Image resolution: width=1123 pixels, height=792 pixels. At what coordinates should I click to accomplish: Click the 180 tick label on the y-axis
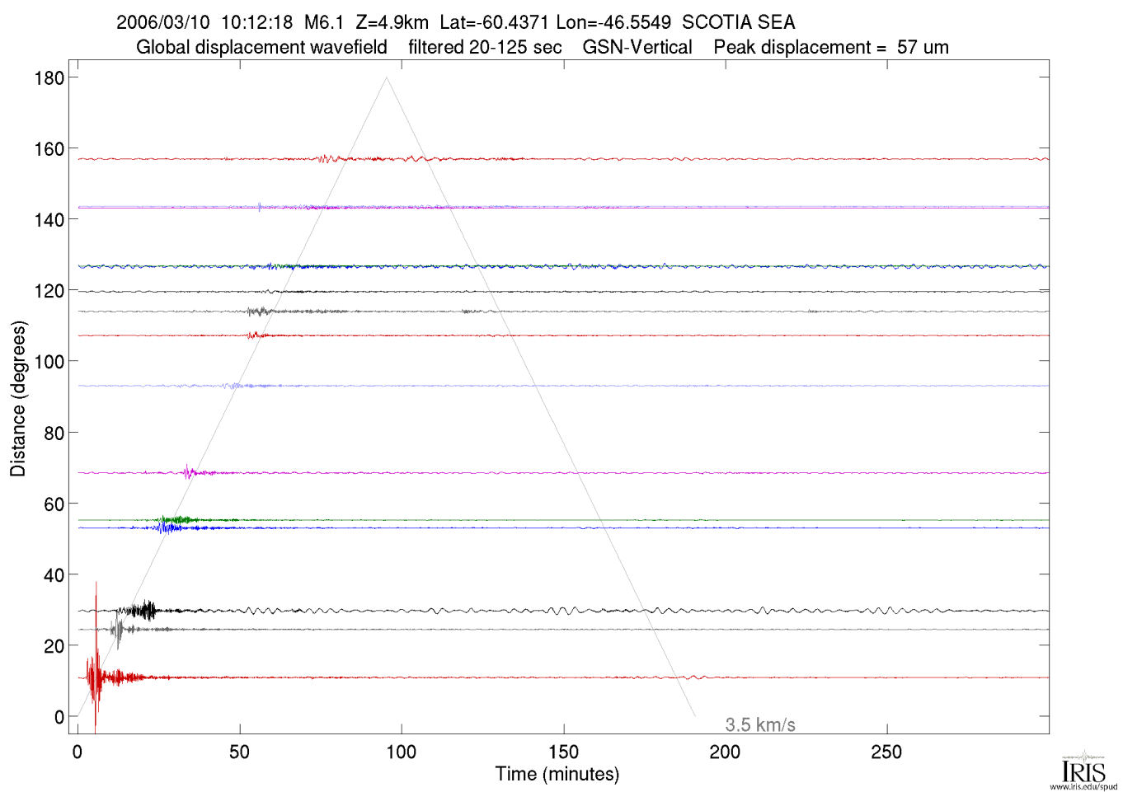coord(49,78)
